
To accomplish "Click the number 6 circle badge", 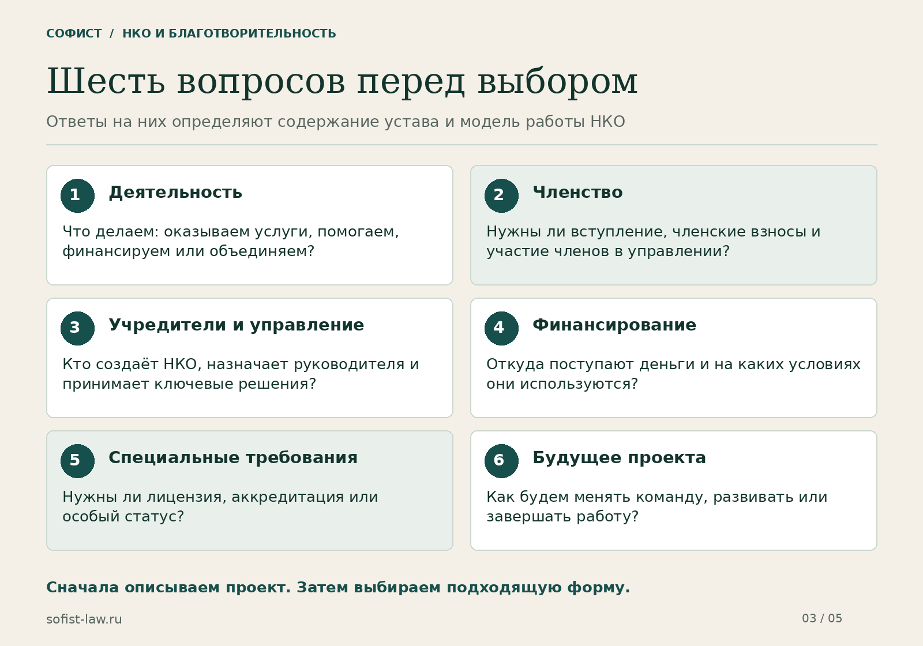I will click(x=501, y=461).
